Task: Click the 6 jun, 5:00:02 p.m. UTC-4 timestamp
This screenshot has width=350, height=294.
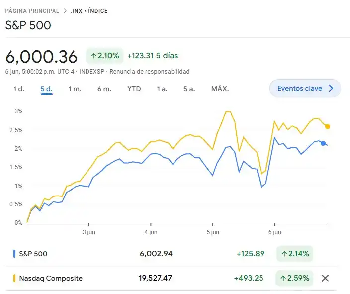Action: pos(40,72)
